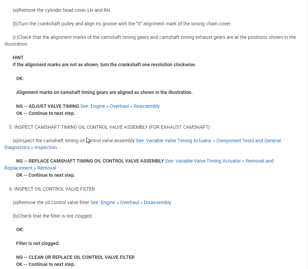Click the 'Filter is not clogged.' line
The height and width of the screenshot is (269, 308).
[38, 243]
